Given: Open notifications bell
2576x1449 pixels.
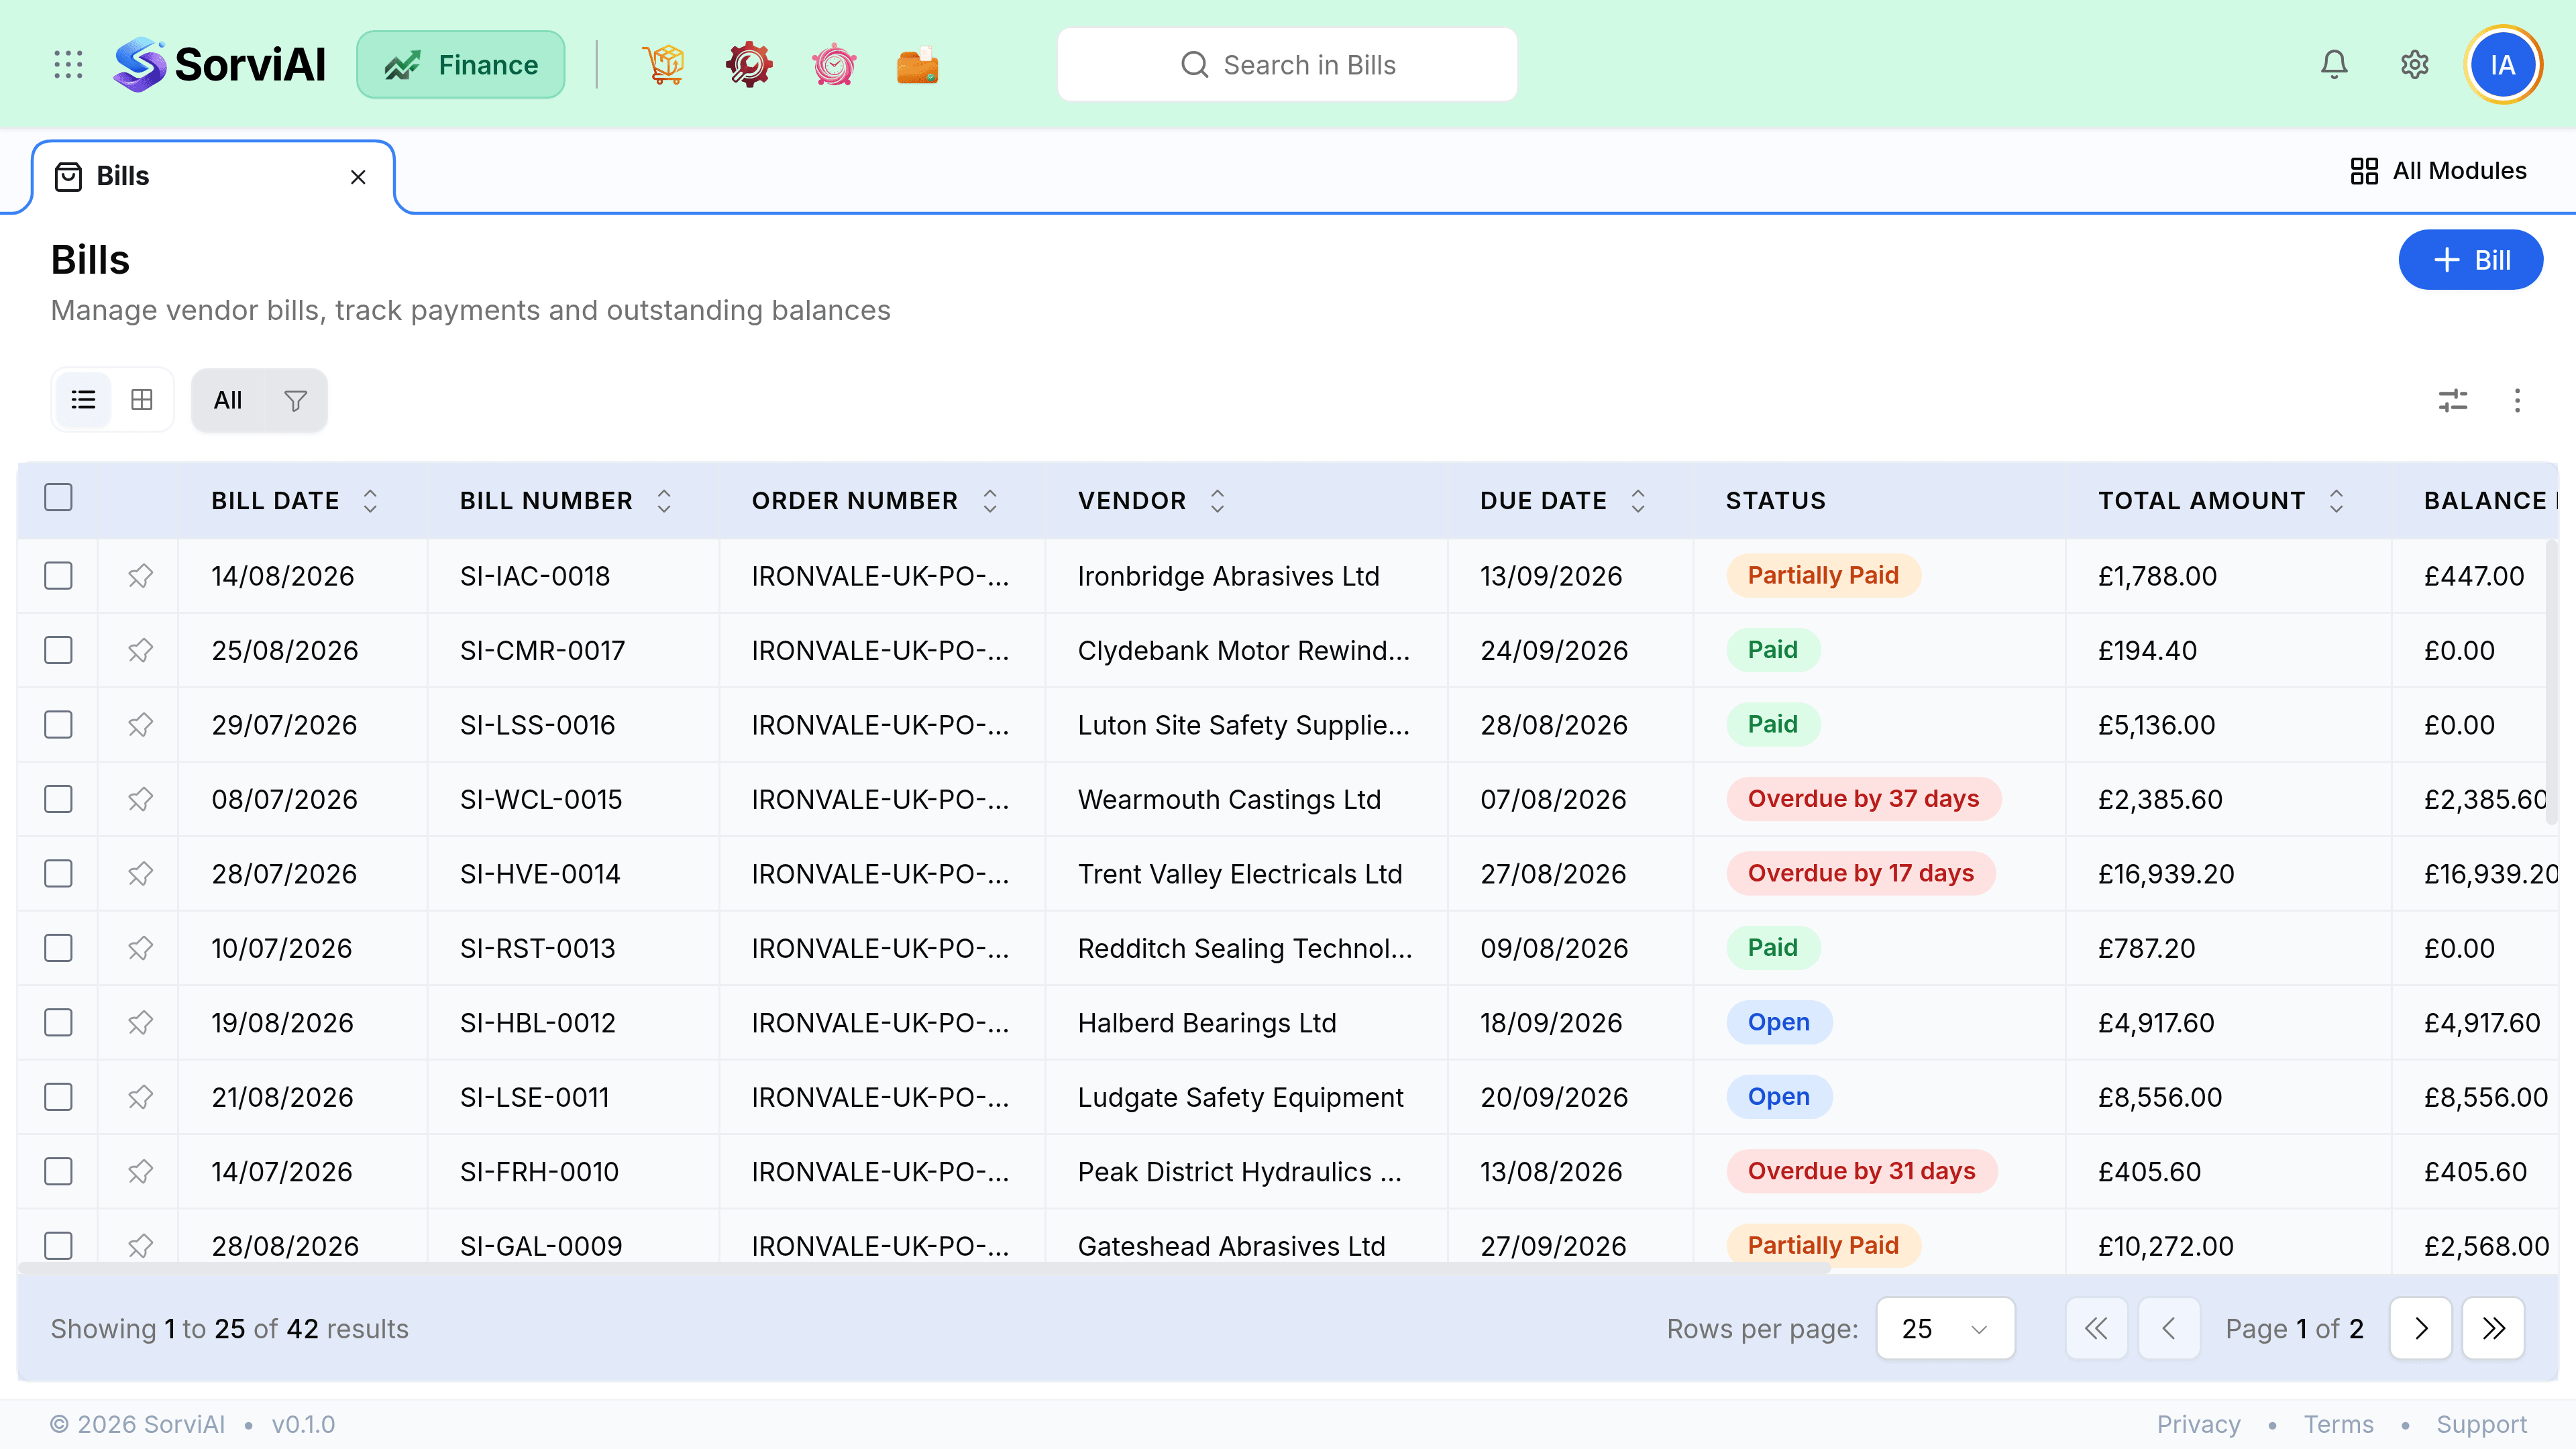Looking at the screenshot, I should tap(2334, 65).
